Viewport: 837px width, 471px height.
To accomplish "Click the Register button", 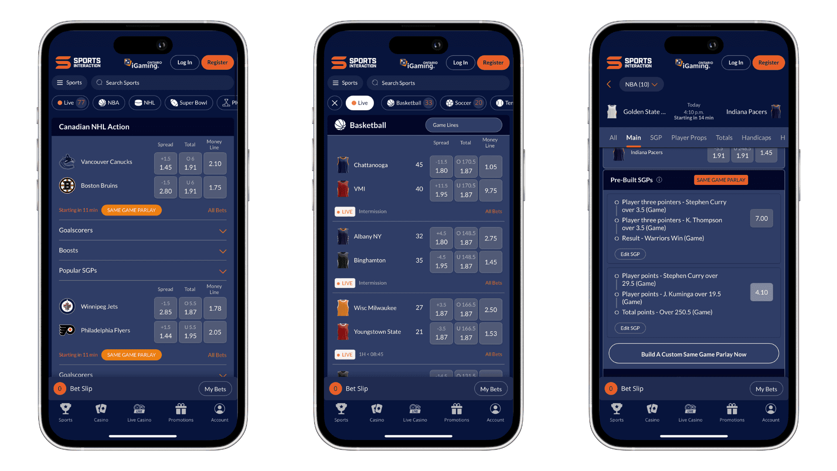I will [217, 63].
